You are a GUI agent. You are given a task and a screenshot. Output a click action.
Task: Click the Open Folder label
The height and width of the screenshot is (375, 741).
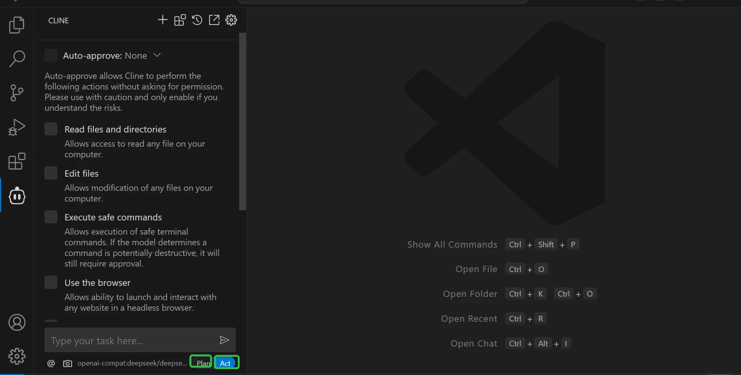coord(470,294)
